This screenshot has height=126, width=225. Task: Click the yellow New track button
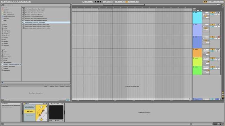[30, 111]
